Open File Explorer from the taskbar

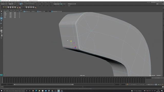(x=39, y=91)
